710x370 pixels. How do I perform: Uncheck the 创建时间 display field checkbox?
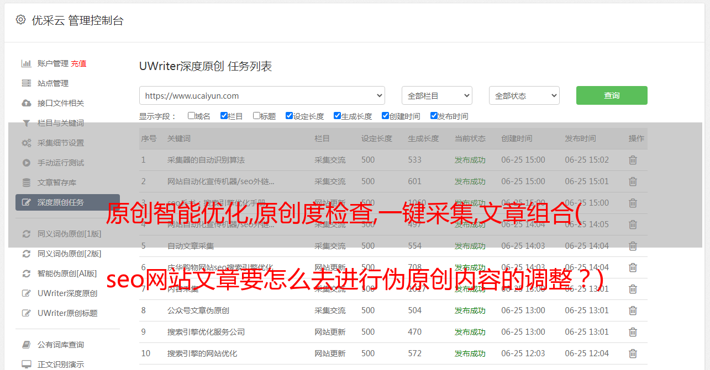coord(385,116)
